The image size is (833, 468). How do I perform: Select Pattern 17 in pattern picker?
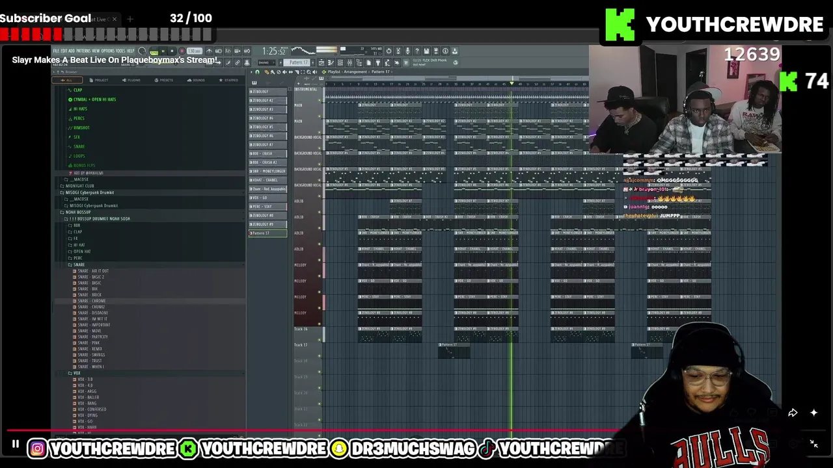point(267,233)
